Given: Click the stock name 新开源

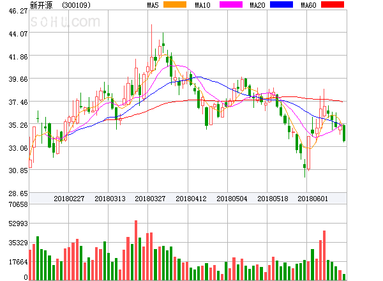Looking at the screenshot, I should click(x=41, y=5).
